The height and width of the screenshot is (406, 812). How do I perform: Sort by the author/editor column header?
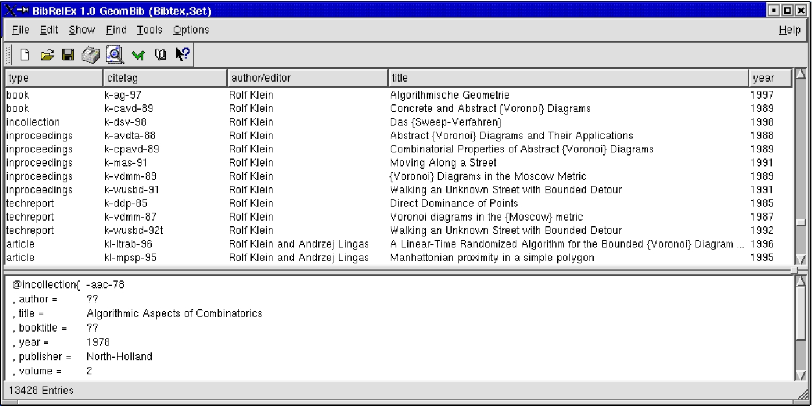tap(307, 78)
